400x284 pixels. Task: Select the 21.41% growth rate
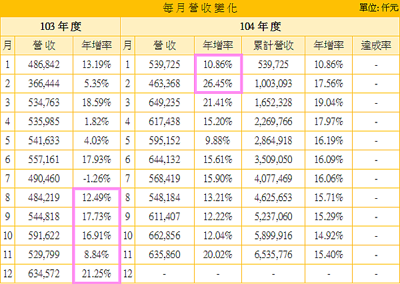[217, 102]
